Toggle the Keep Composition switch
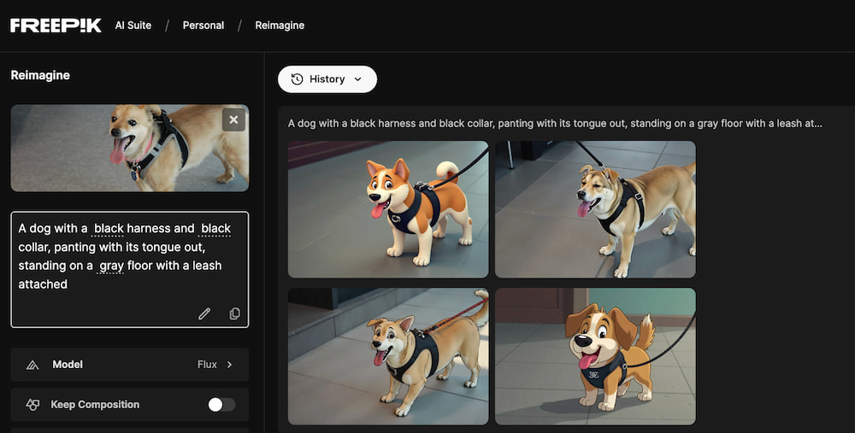This screenshot has height=433, width=855. [x=221, y=405]
